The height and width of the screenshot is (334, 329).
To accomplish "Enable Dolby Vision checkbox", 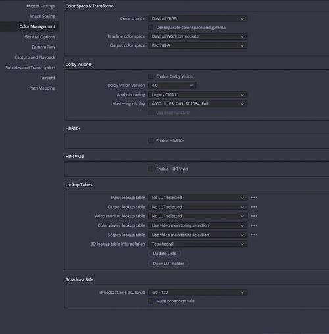I will [151, 76].
